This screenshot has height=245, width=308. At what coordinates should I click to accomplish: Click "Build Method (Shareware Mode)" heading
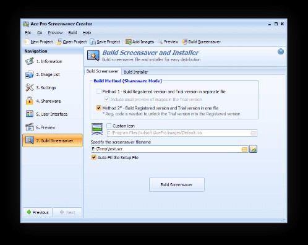point(128,81)
